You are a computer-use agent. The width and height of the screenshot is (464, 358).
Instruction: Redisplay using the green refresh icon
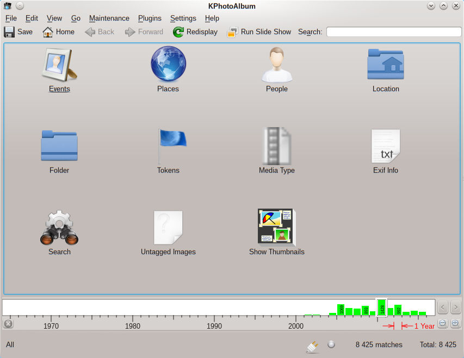click(178, 32)
